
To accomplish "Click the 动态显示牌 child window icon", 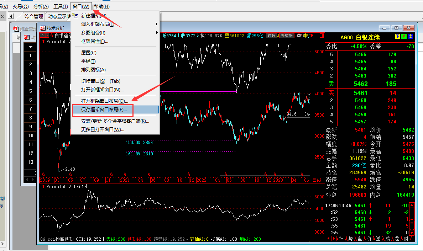I will tap(26, 37).
